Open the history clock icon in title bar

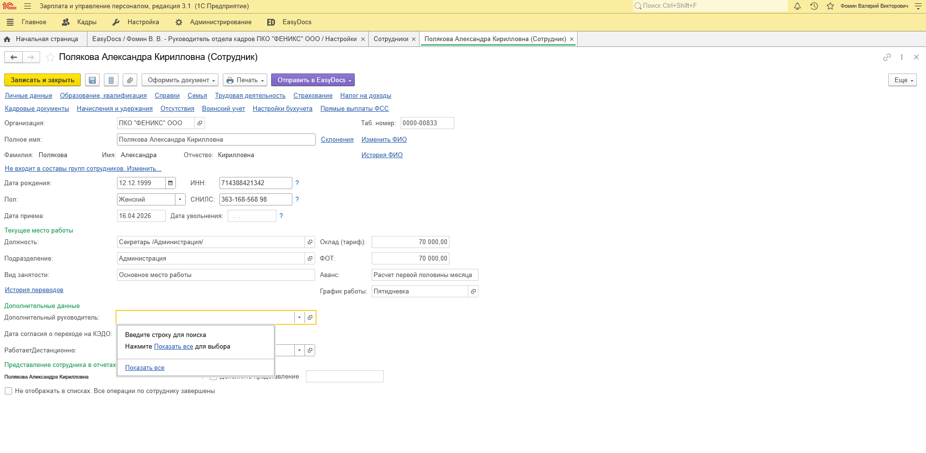[x=814, y=6]
